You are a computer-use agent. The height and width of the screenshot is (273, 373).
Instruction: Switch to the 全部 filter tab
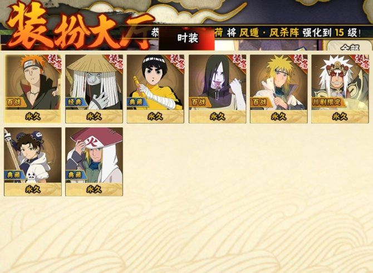(350, 46)
